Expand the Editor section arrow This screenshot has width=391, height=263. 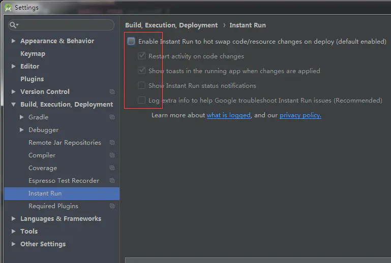[13, 66]
